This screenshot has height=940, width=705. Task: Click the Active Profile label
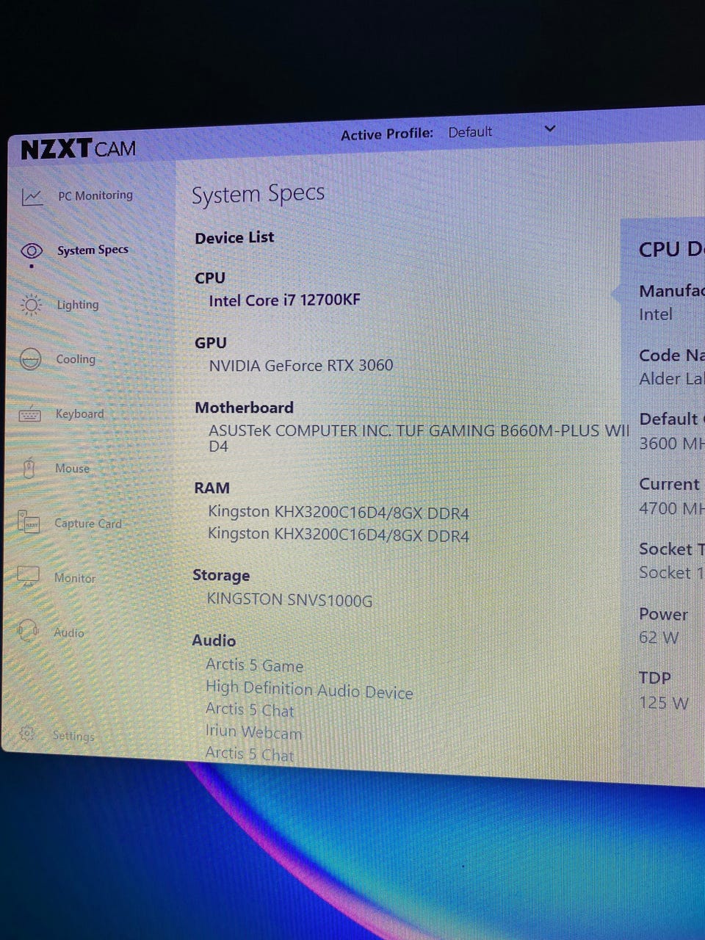coord(387,134)
